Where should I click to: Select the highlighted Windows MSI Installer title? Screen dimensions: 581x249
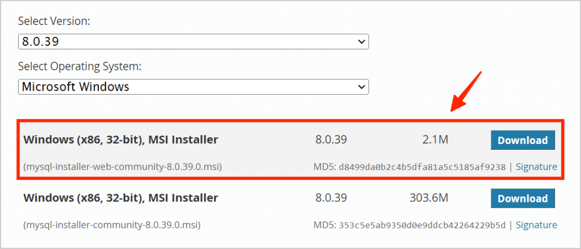pyautogui.click(x=121, y=140)
